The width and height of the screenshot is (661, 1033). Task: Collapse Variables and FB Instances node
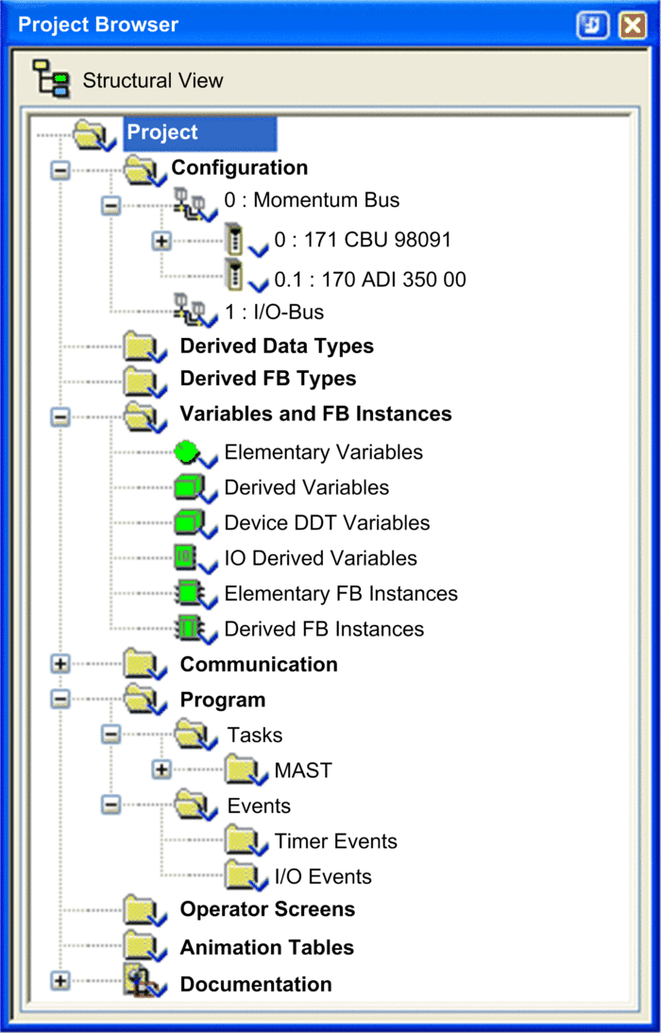pyautogui.click(x=60, y=416)
